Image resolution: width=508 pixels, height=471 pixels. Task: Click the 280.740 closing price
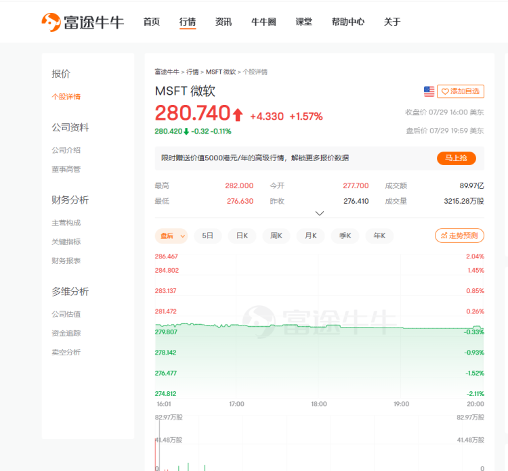point(192,113)
